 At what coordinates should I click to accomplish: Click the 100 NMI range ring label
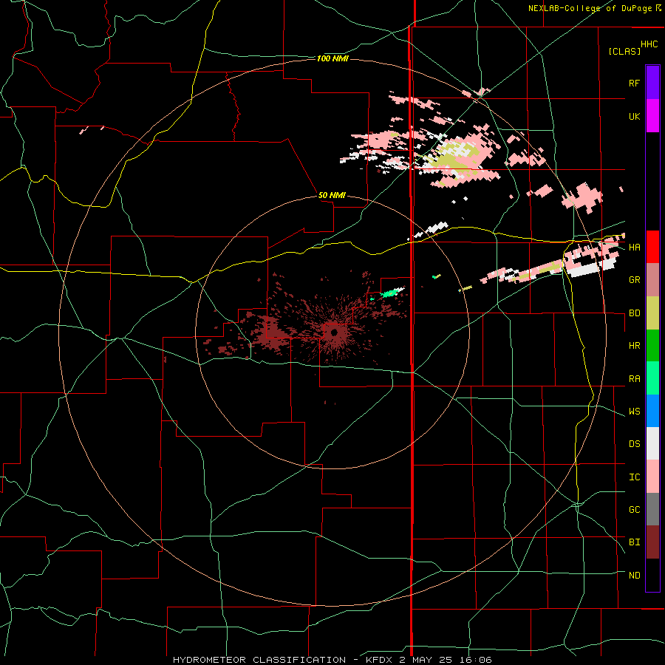332,58
